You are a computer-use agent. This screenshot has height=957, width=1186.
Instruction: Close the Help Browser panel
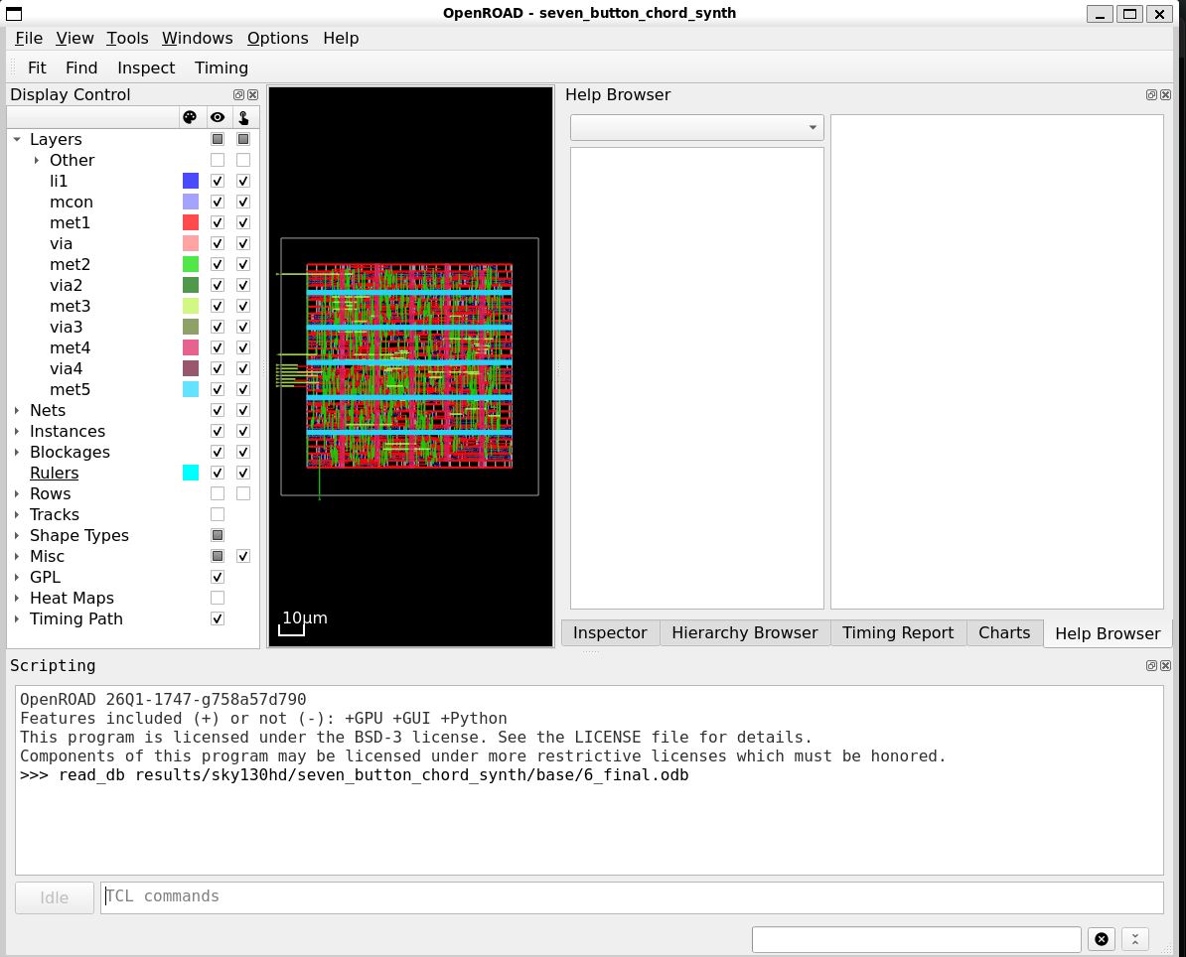coord(1165,95)
